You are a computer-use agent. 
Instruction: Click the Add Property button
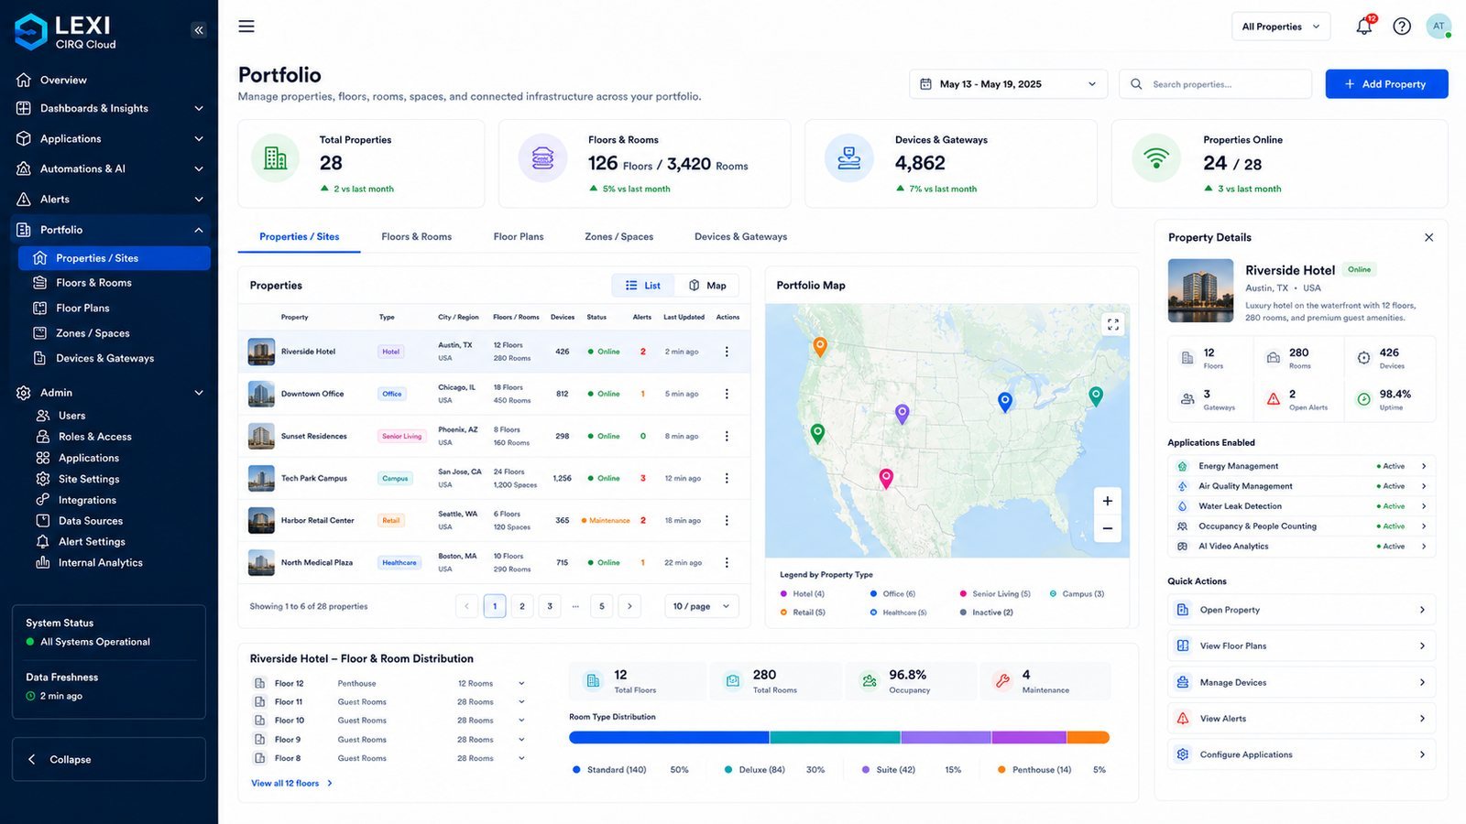coord(1386,84)
